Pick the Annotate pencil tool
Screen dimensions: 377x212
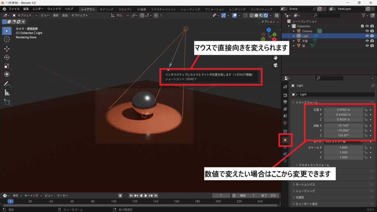[7, 84]
